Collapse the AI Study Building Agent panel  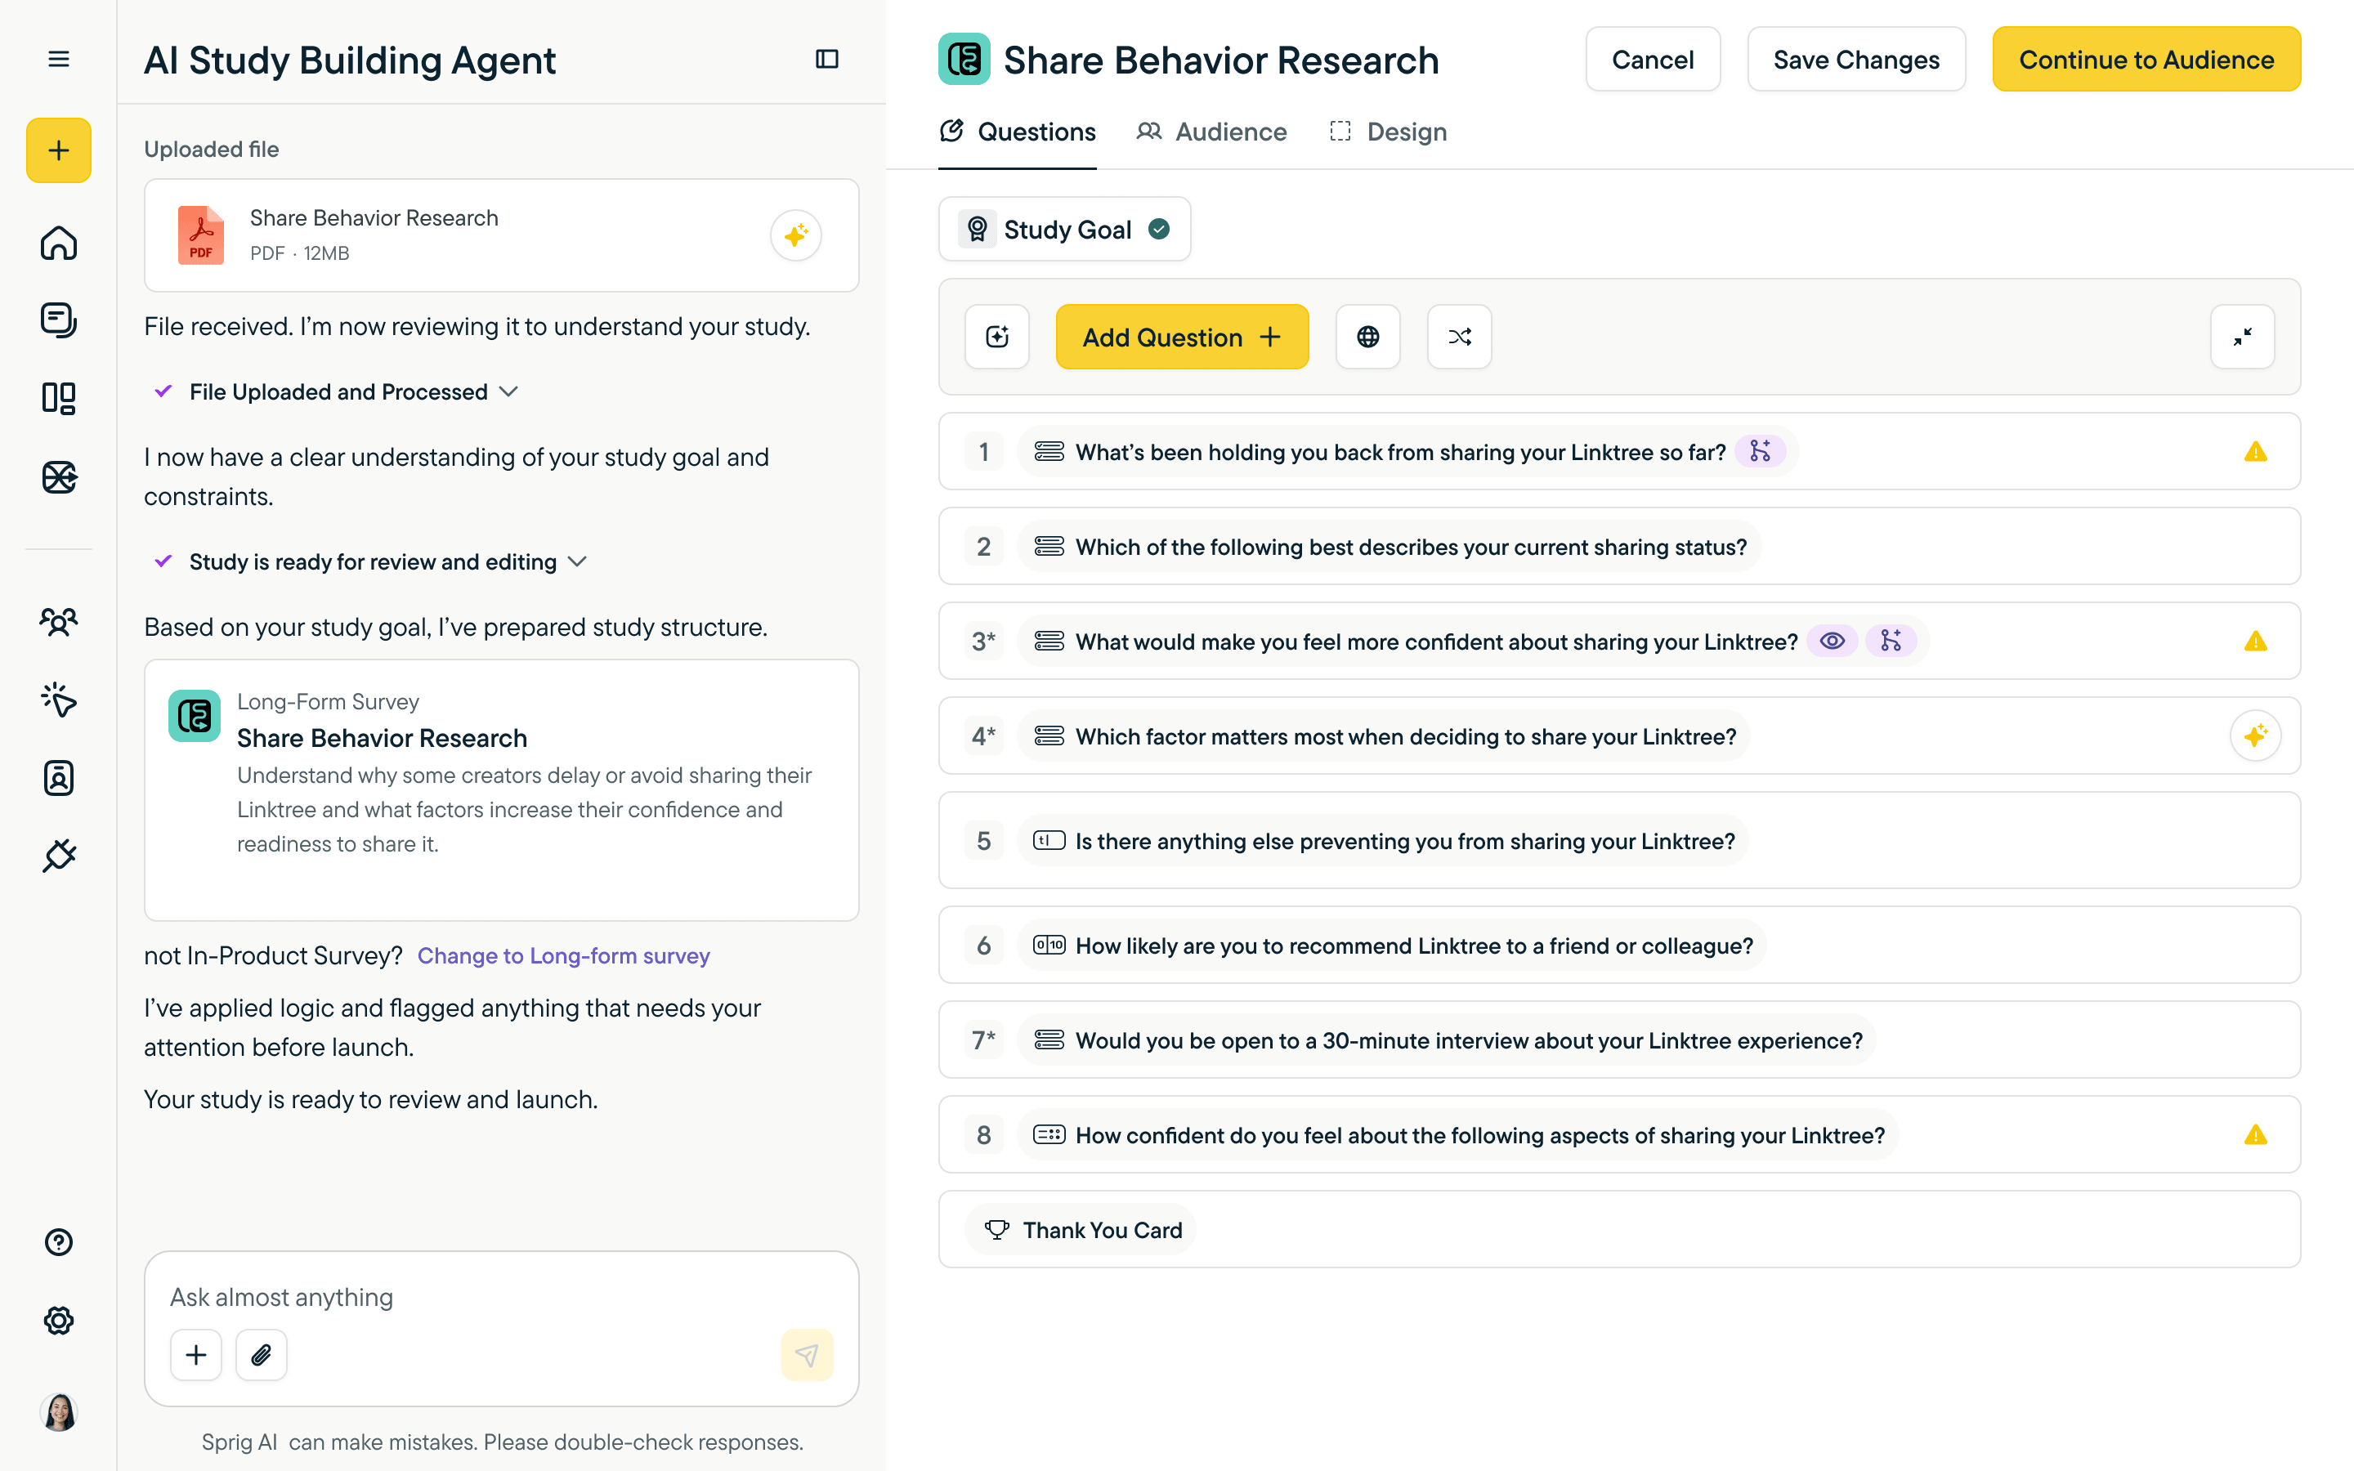point(827,60)
